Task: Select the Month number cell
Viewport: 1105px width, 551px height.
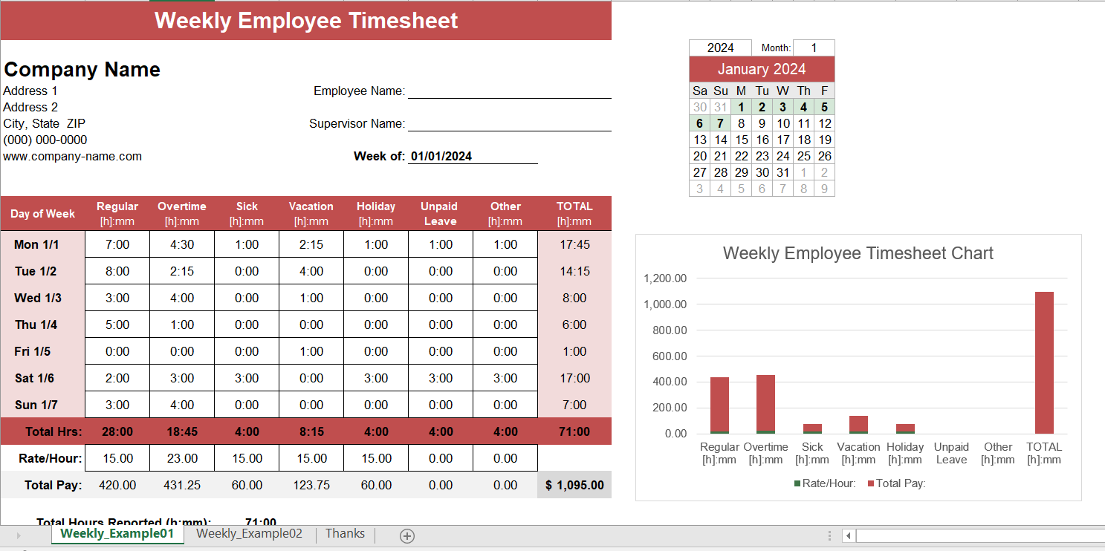Action: [x=814, y=48]
